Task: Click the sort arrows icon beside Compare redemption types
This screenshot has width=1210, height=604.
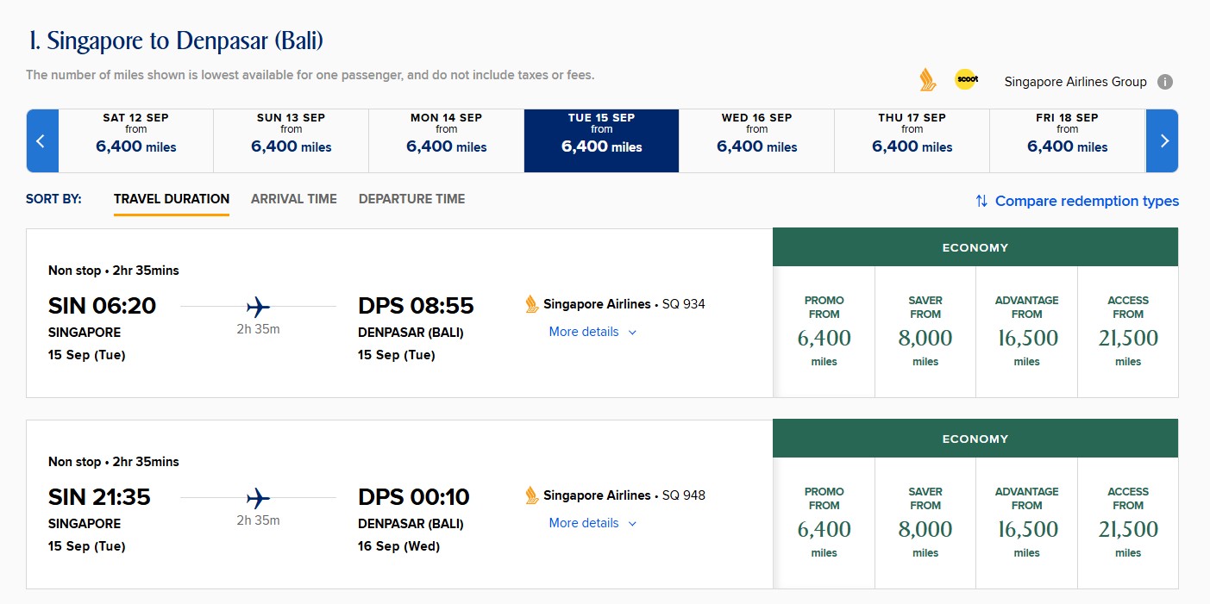Action: 981,200
